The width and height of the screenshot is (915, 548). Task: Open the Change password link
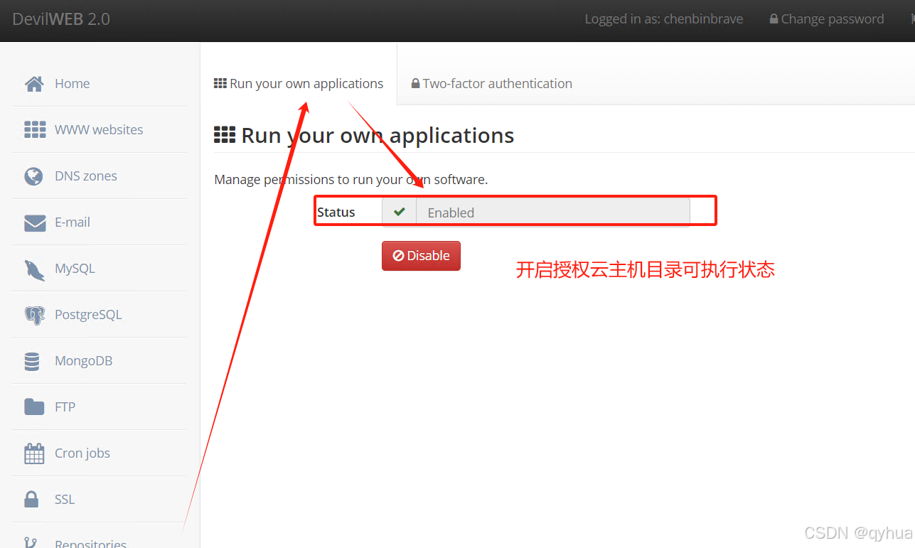point(827,19)
